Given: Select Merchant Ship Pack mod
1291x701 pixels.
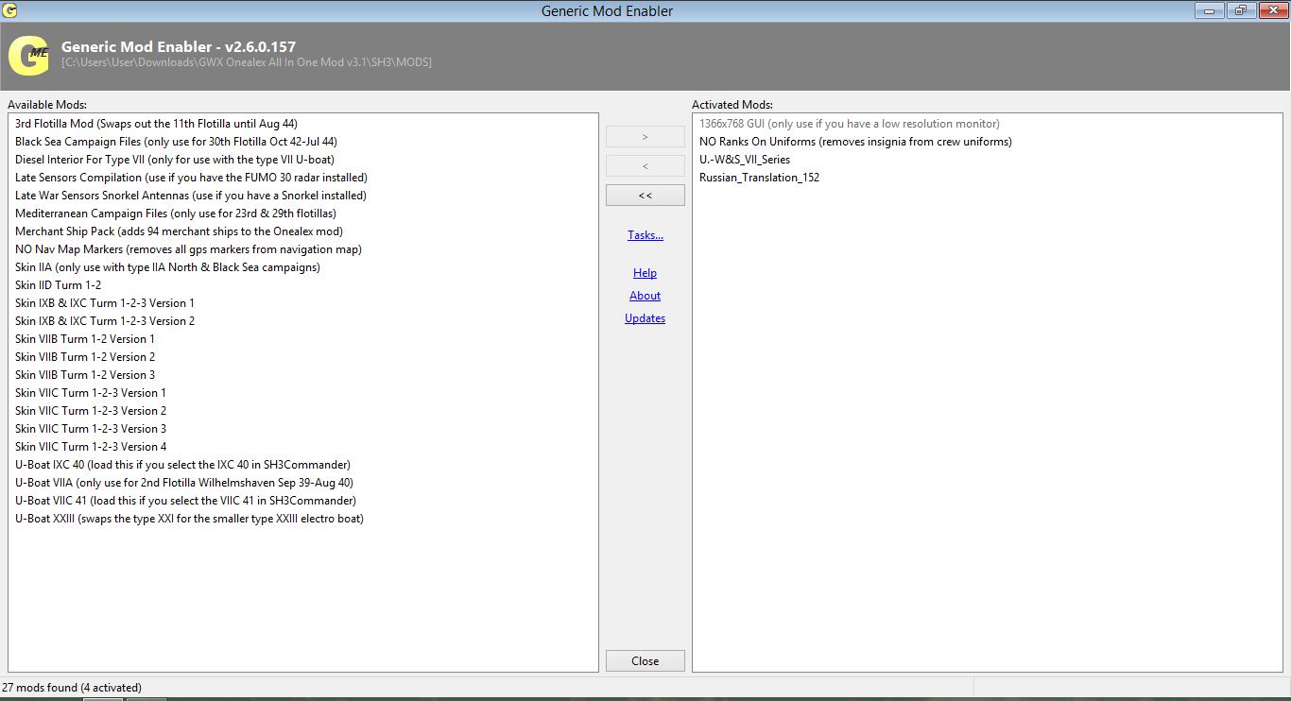Looking at the screenshot, I should (x=179, y=231).
